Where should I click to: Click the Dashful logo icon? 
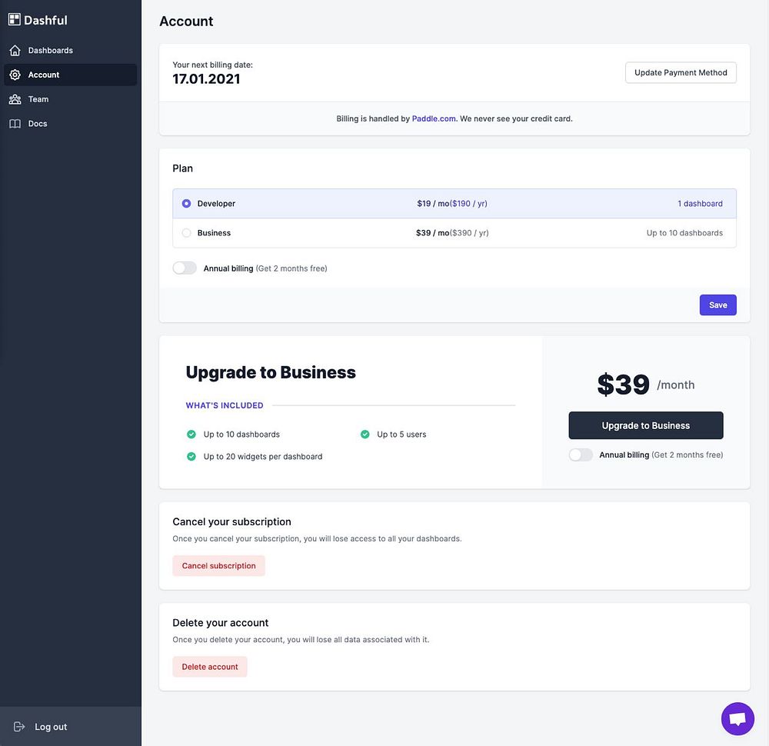coord(14,20)
